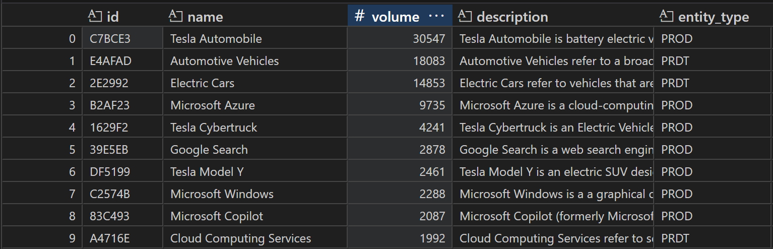
Task: Select row index 6
Action: [42, 172]
